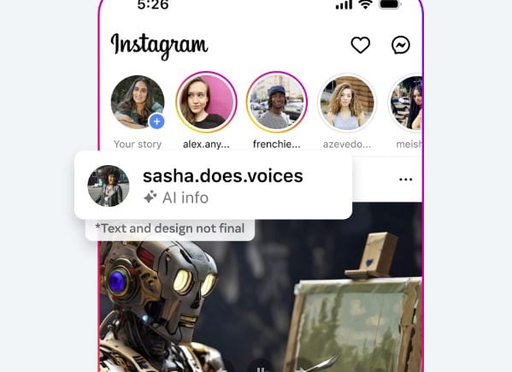Open alex.any... story

coord(206,103)
